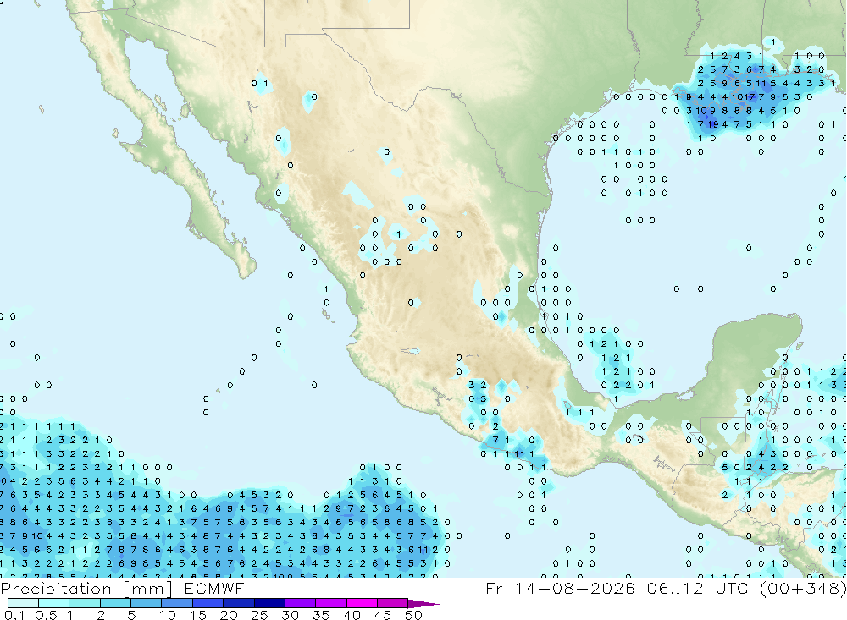
Task: Click the legend value '15'
Action: coord(198,615)
